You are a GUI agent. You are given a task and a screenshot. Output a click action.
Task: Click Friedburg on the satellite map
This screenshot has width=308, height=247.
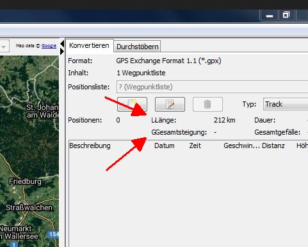pyautogui.click(x=25, y=181)
